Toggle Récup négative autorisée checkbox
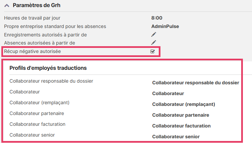252x143 pixels. point(153,51)
